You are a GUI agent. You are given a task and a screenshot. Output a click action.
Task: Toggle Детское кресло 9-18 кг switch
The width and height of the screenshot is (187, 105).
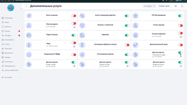point(74,62)
